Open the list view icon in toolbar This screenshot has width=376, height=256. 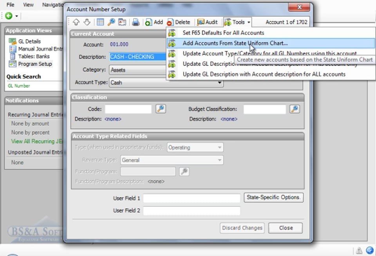[100, 22]
